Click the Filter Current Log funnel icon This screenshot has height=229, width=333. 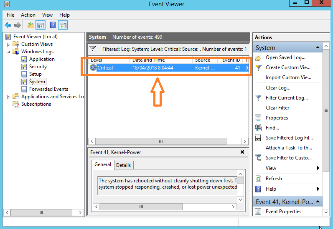point(258,98)
